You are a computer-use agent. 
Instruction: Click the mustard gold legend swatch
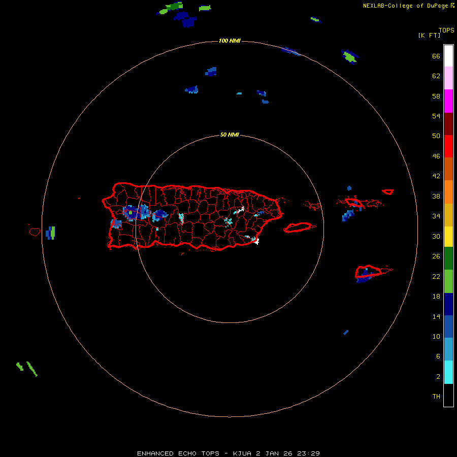[x=448, y=215]
